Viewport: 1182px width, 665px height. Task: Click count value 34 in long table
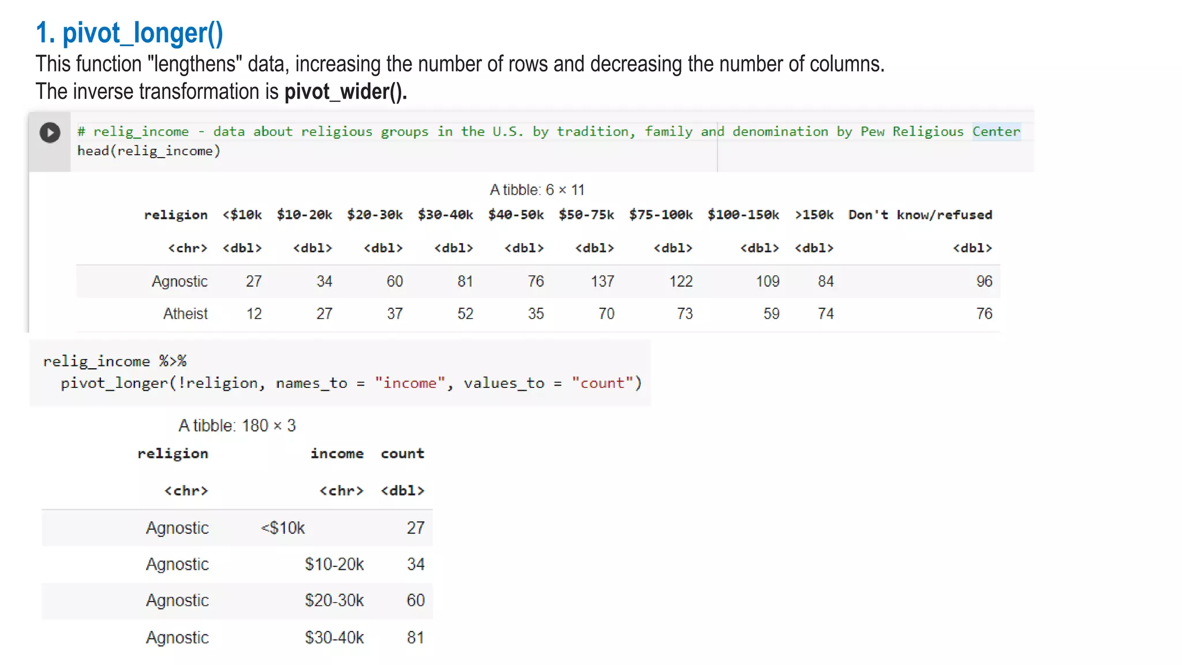click(416, 565)
